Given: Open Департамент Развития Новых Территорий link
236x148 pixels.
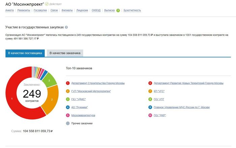Looking at the screenshot, I should 188,83.
